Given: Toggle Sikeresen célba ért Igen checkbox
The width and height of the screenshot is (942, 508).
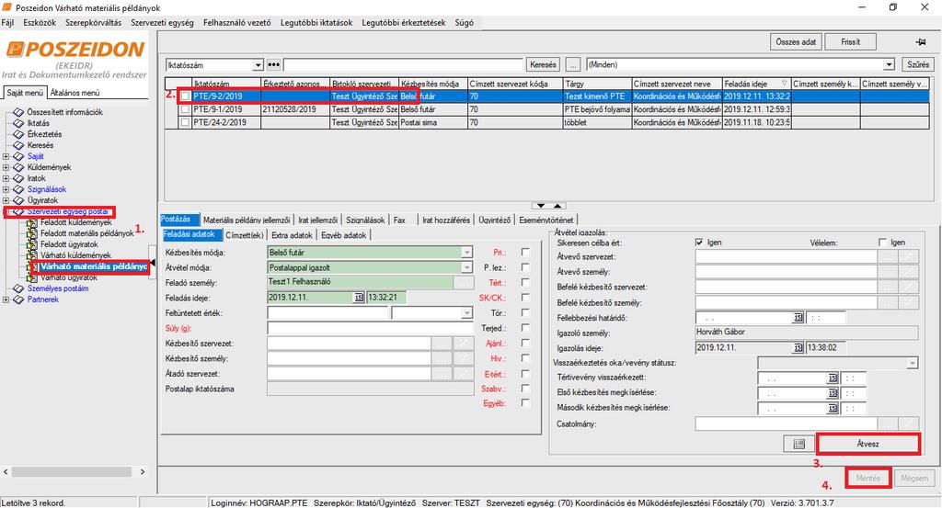Looking at the screenshot, I should point(699,243).
